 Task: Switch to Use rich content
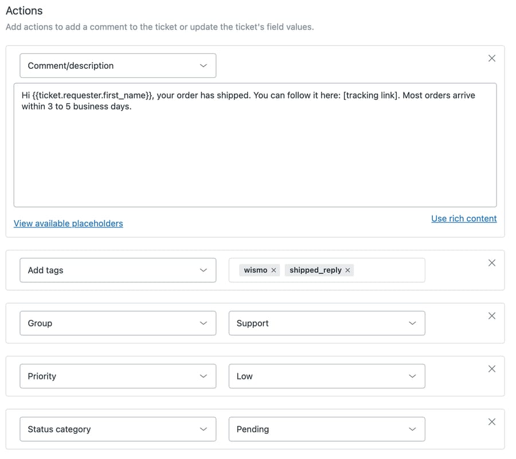click(x=464, y=219)
